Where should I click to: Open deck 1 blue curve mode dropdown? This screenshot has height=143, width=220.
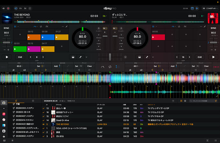pyautogui.click(x=35, y=26)
